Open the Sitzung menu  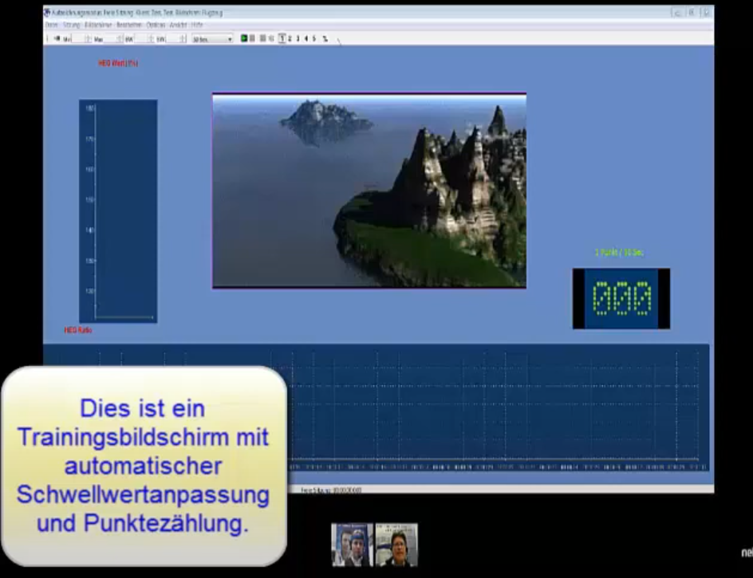pos(71,25)
